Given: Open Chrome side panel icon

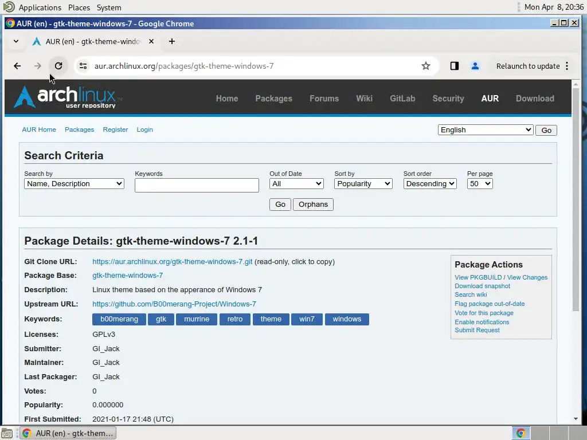Looking at the screenshot, I should click(x=454, y=66).
